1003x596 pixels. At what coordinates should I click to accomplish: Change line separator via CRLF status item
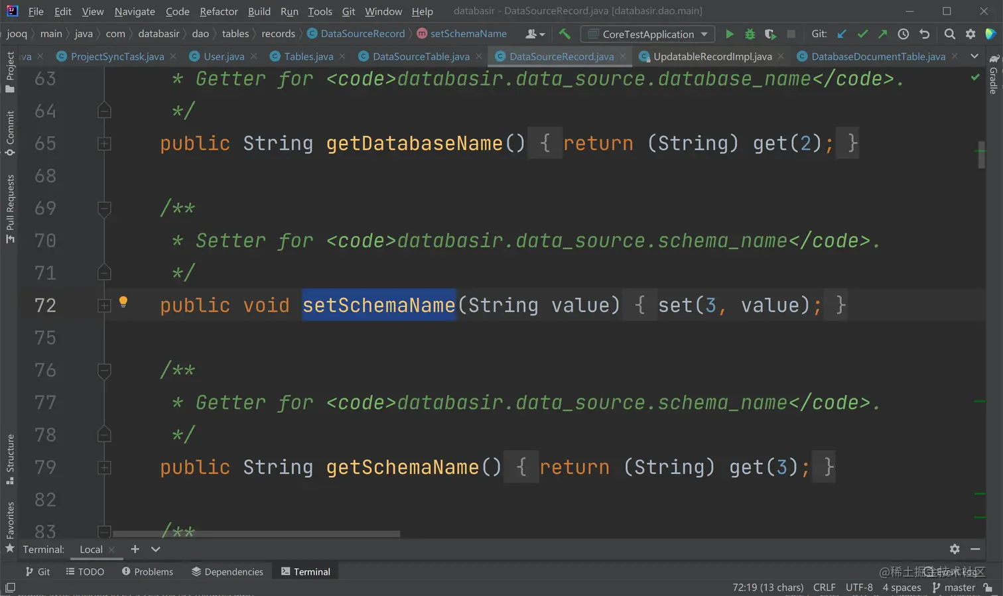[x=825, y=587]
